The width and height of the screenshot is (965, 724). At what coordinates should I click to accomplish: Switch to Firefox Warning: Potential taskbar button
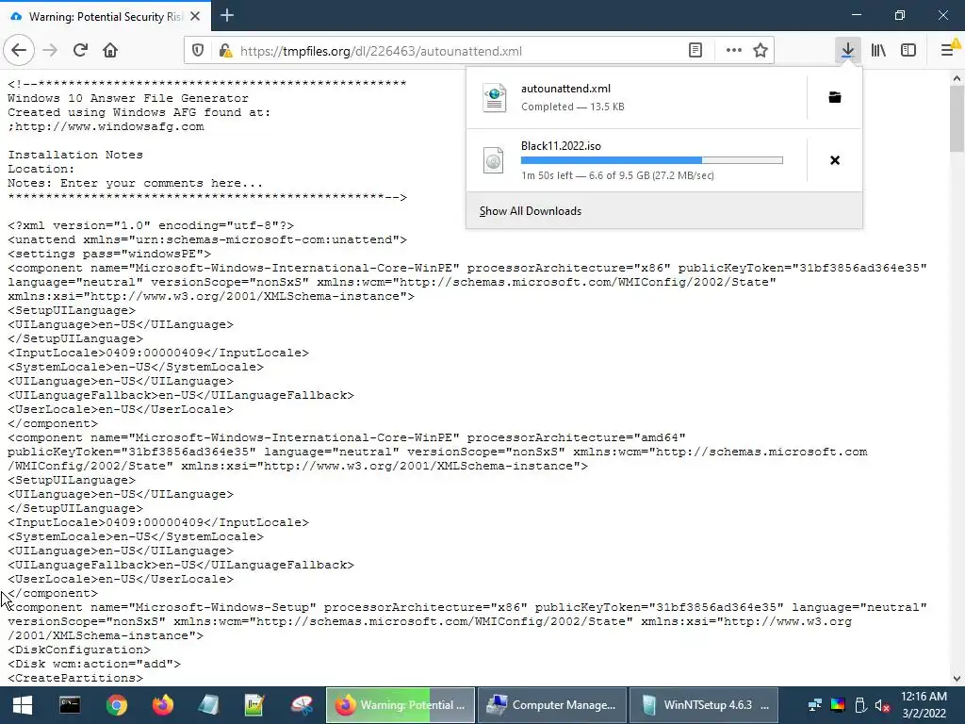pos(400,705)
